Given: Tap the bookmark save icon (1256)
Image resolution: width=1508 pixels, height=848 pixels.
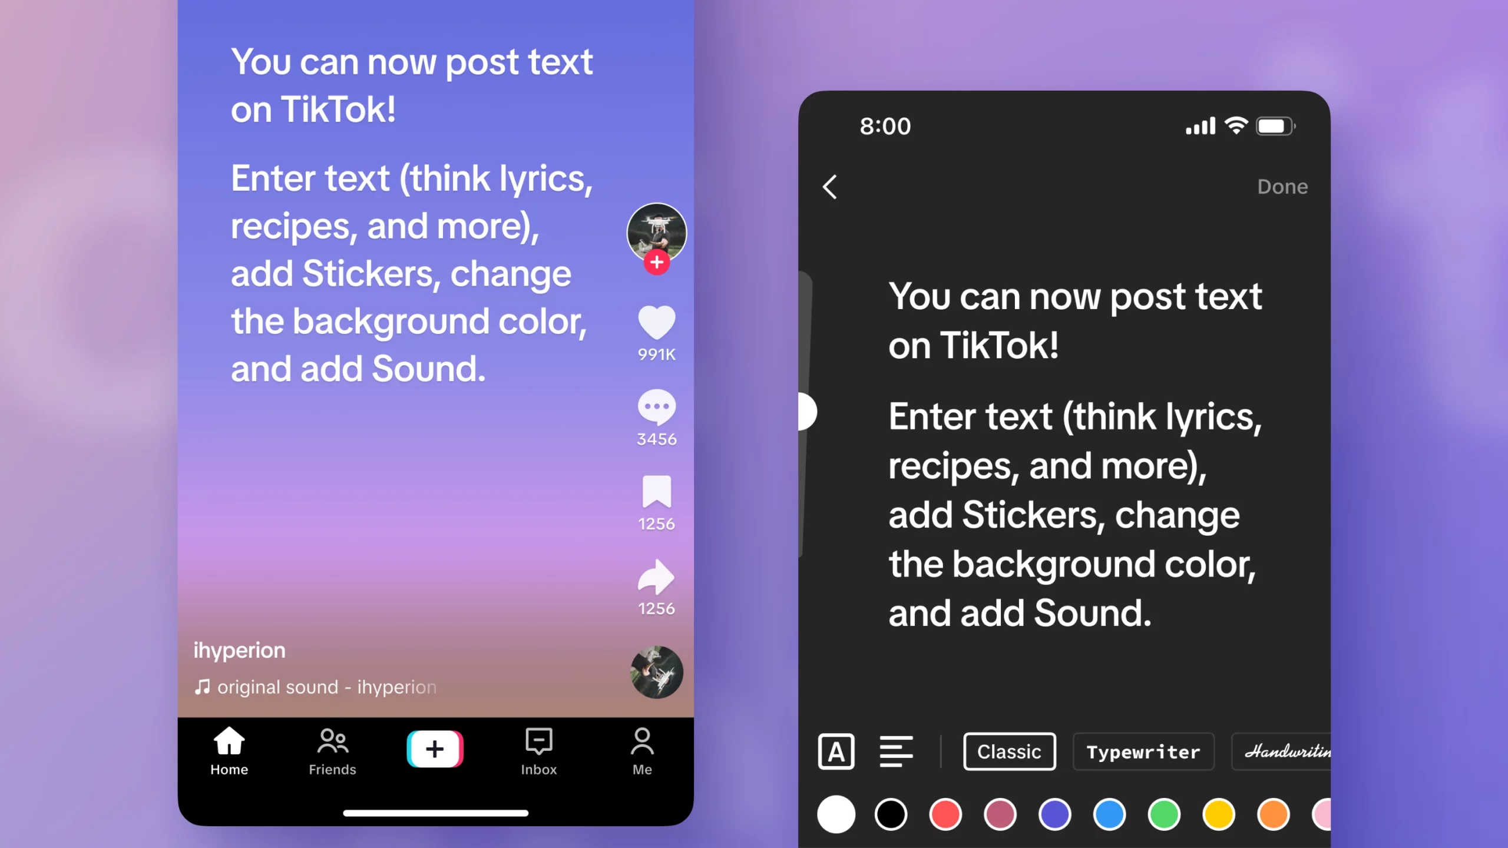Looking at the screenshot, I should pos(656,492).
